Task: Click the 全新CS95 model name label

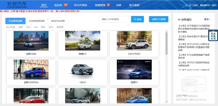Action: [x=31, y=54]
